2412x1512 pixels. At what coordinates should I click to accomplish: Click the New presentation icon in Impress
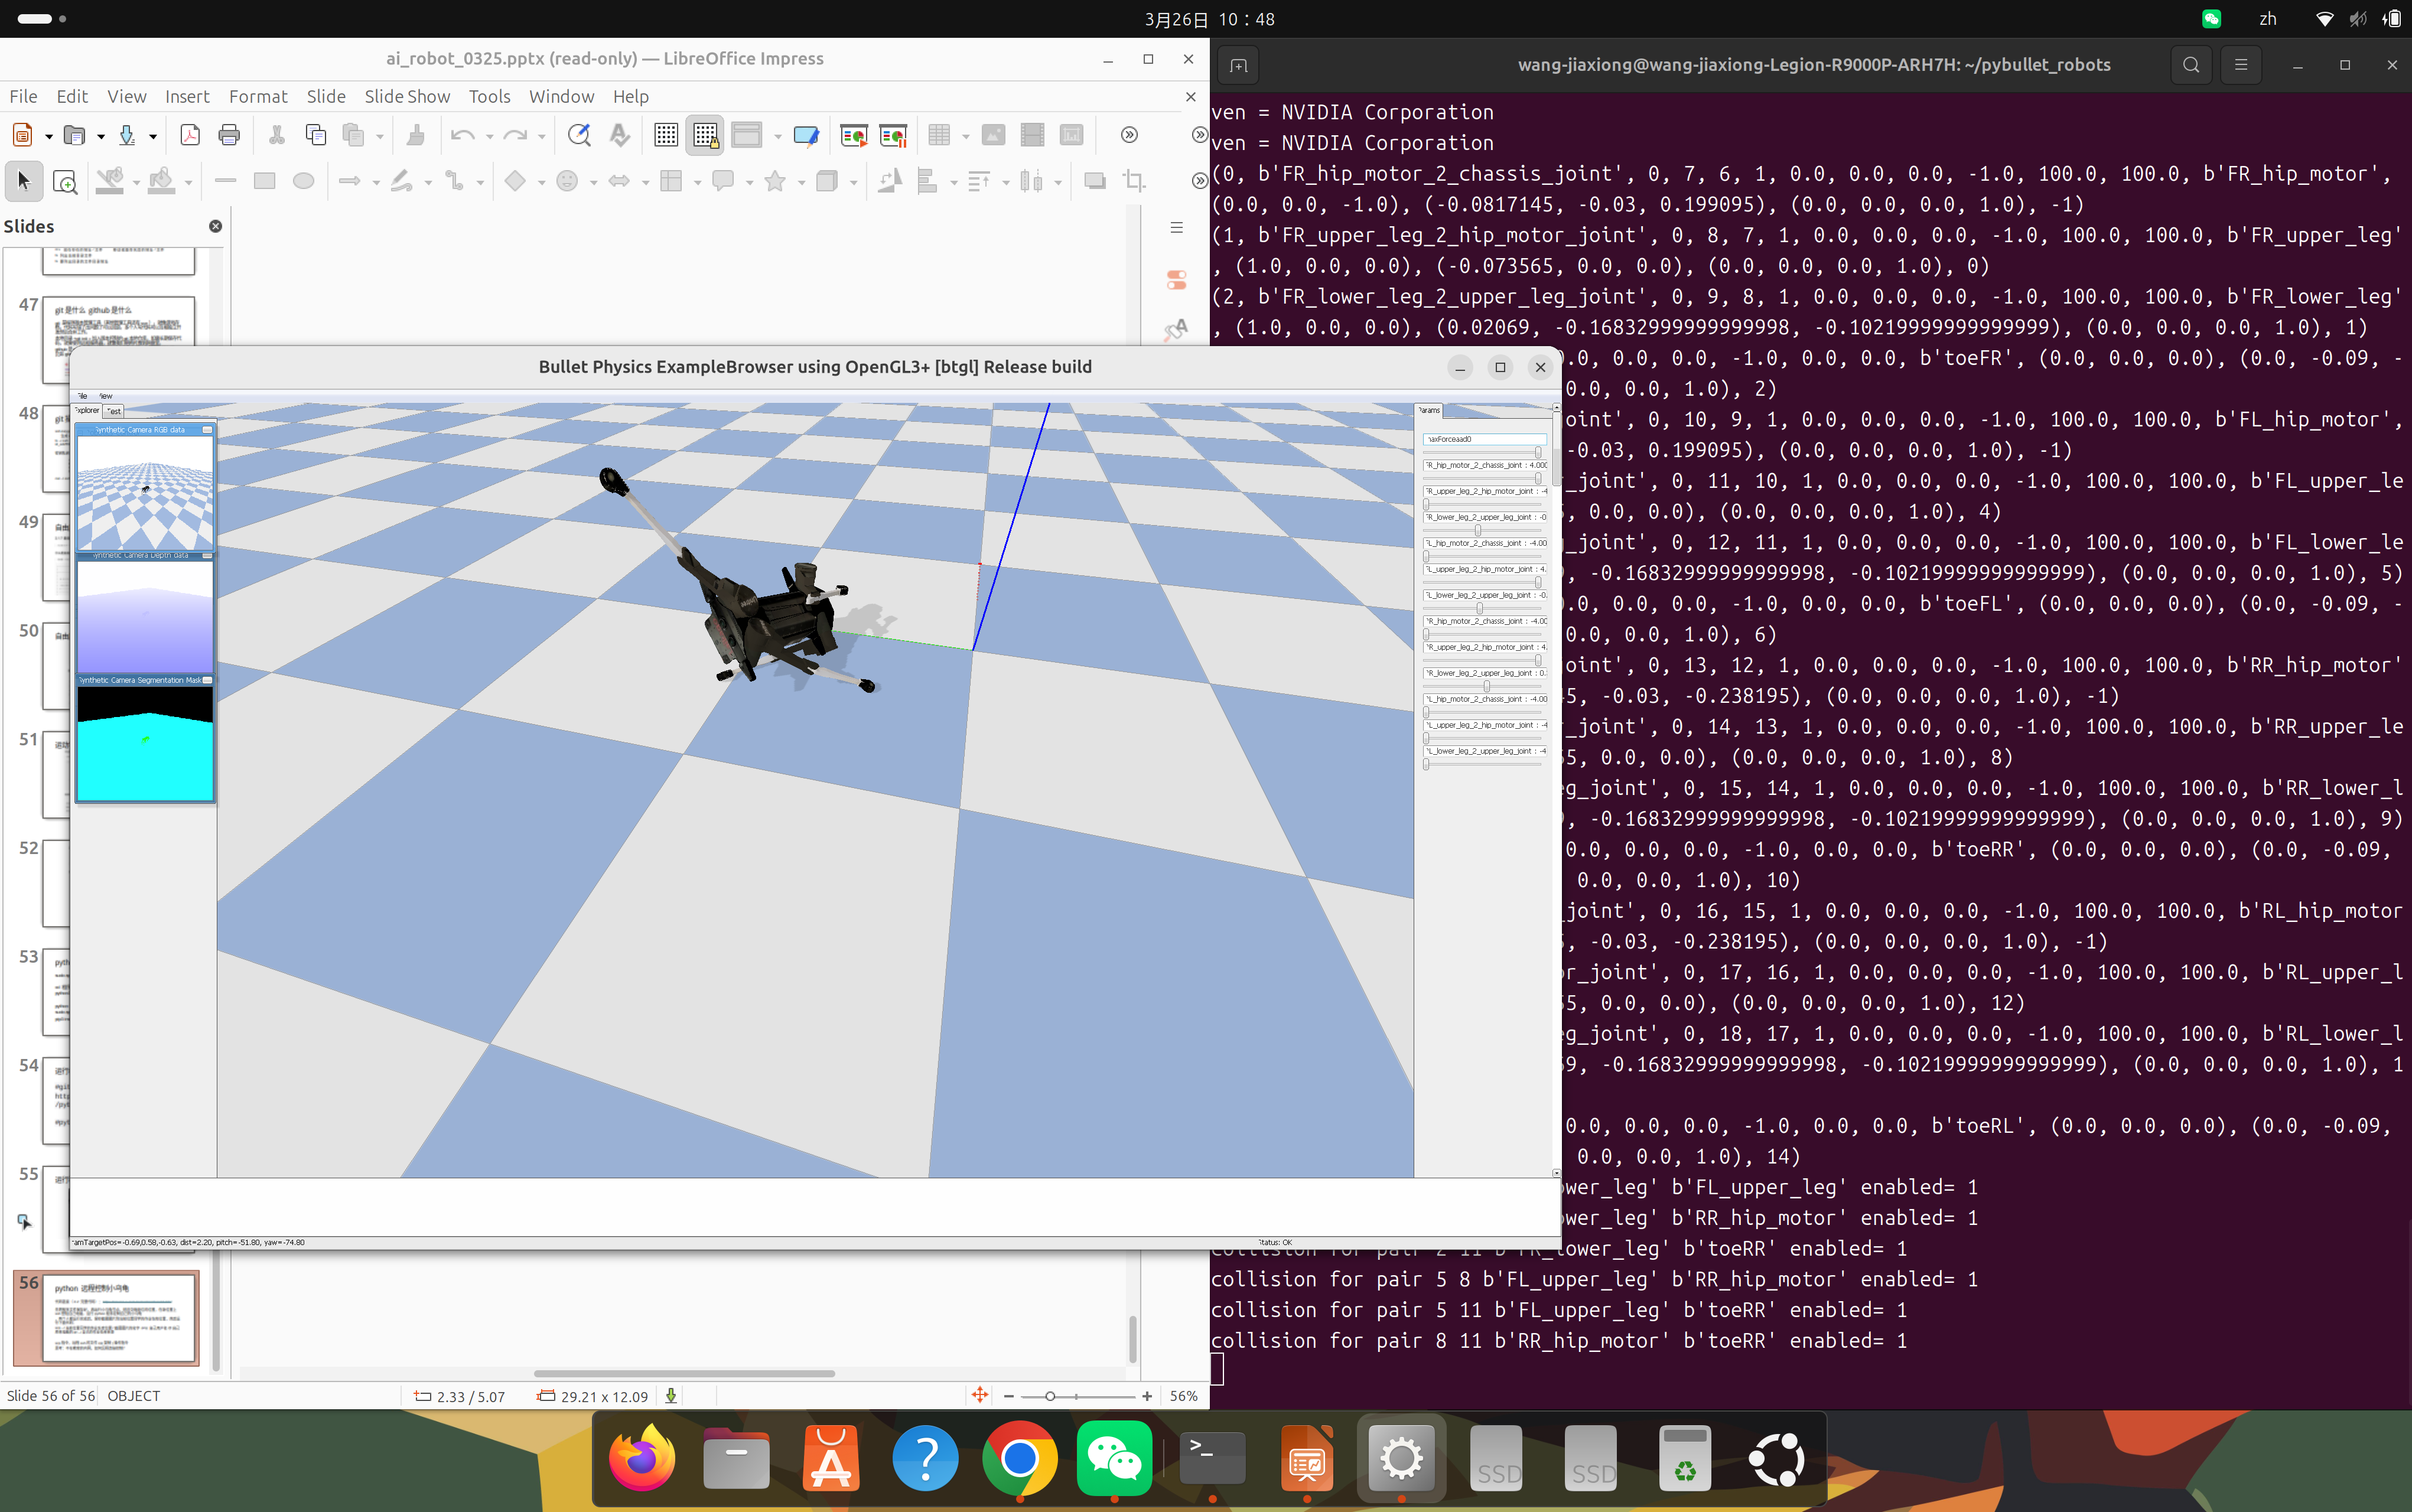tap(22, 135)
